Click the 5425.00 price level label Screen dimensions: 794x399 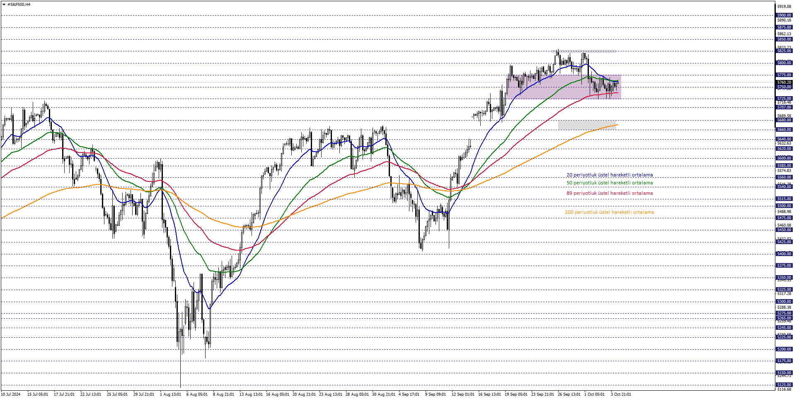[784, 242]
